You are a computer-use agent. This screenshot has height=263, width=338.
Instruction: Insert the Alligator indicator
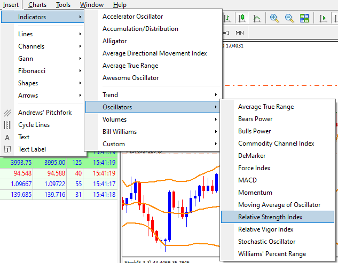click(114, 41)
